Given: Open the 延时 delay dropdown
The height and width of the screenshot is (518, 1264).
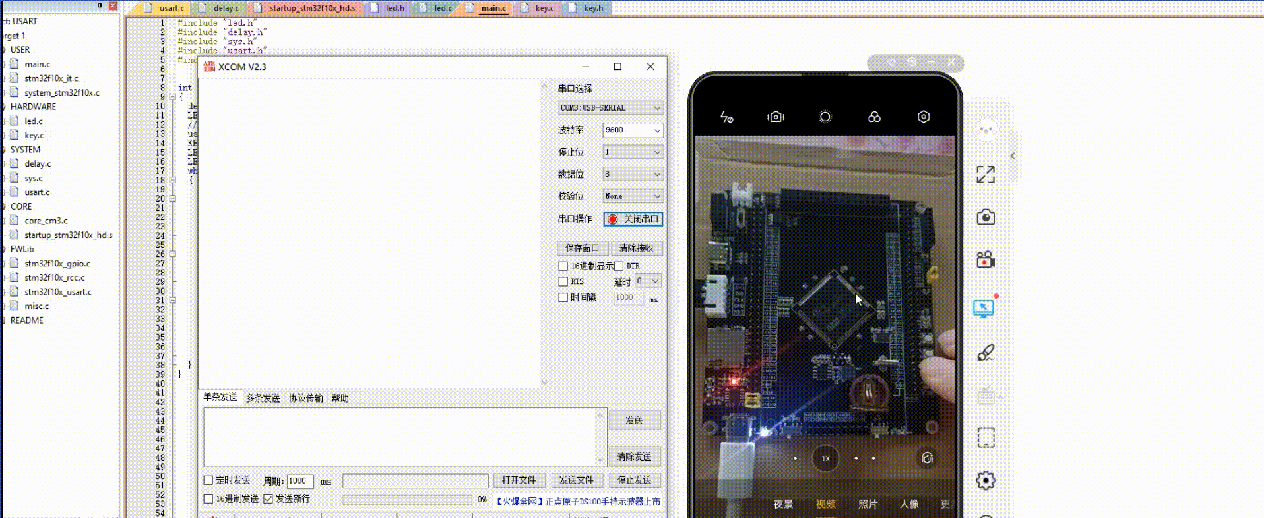Looking at the screenshot, I should click(648, 281).
